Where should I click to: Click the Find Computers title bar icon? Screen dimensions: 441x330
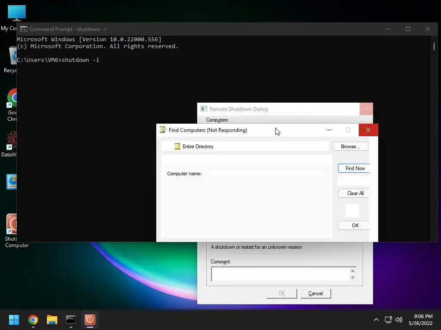(163, 130)
